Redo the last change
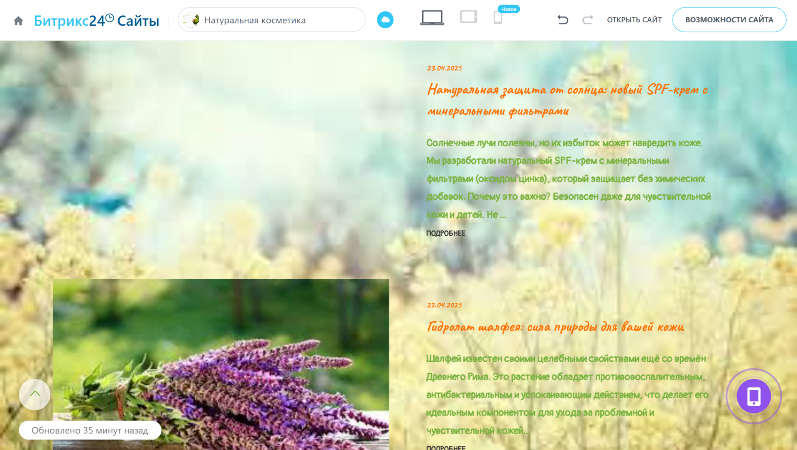Viewport: 797px width, 450px height. (x=587, y=19)
